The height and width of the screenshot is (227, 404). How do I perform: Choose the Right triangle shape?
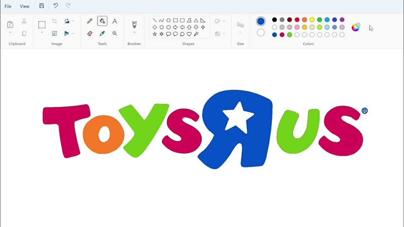(x=203, y=20)
